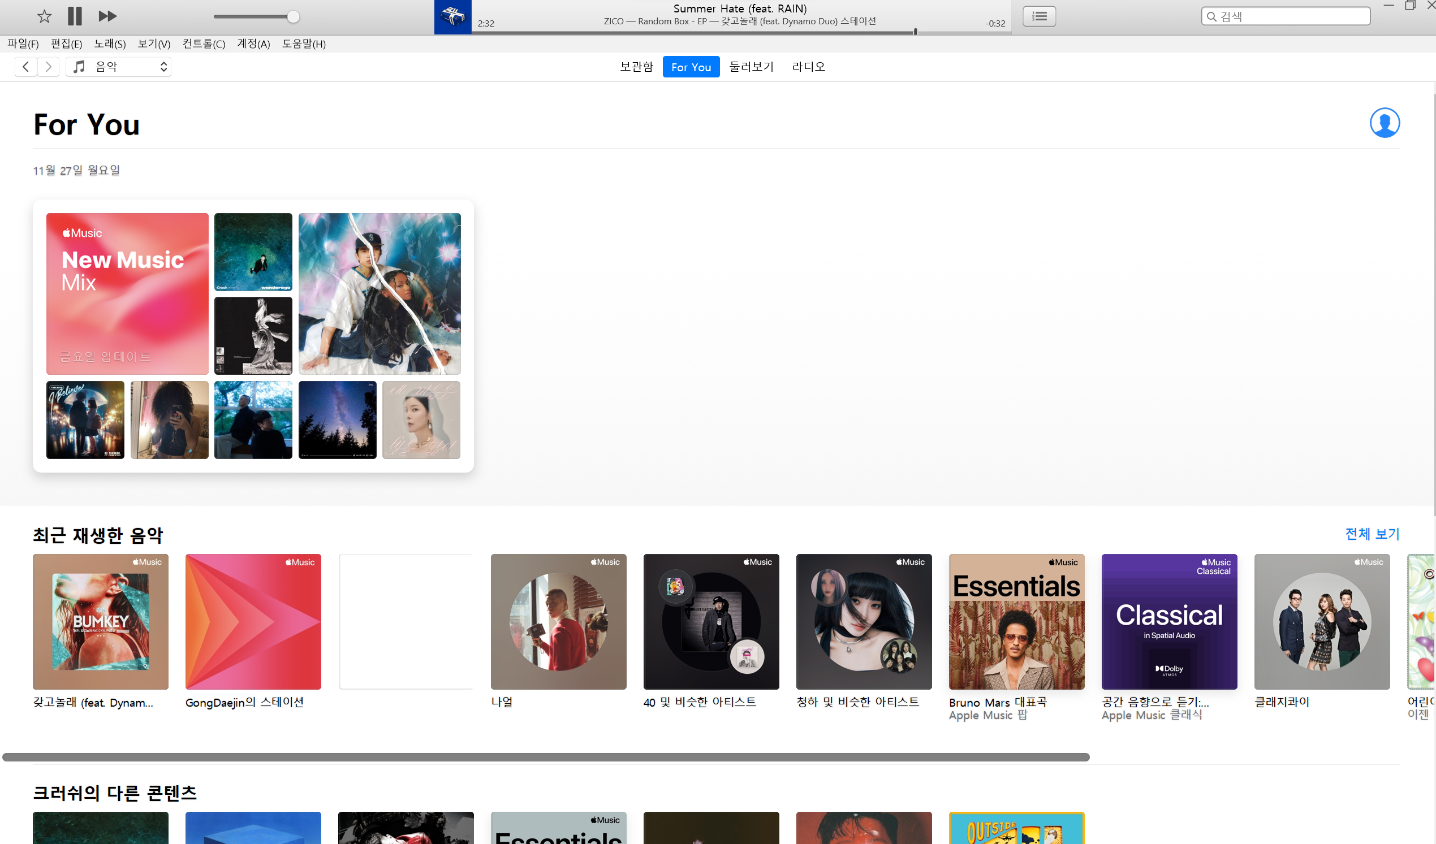Viewport: 1436px width, 844px height.
Task: Open the 노래(S) menu
Action: click(109, 44)
